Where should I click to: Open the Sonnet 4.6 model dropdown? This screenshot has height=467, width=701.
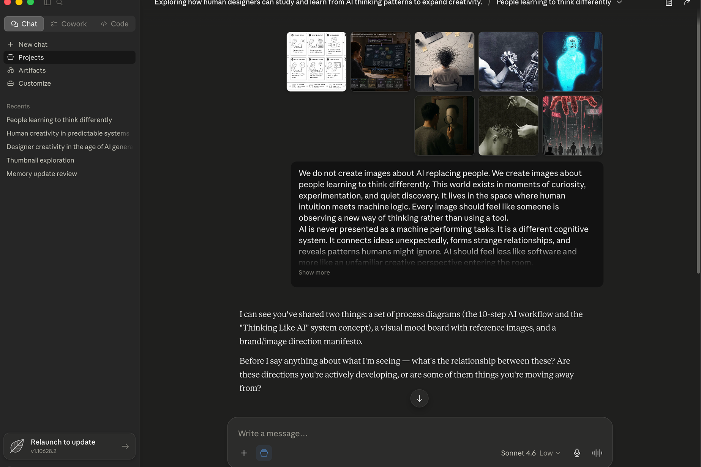click(x=530, y=453)
